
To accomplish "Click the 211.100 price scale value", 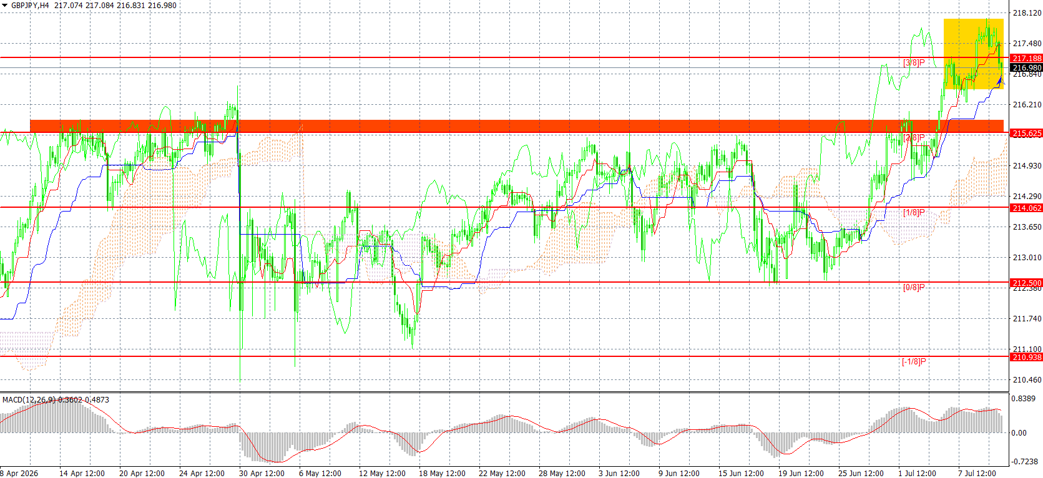I will (x=1027, y=349).
